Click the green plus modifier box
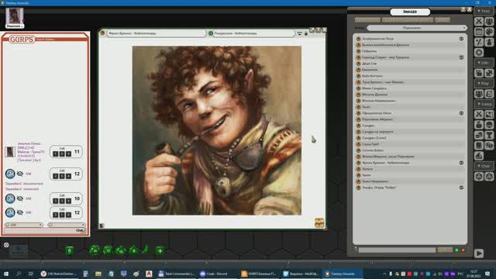The width and height of the screenshot is (496, 279). click(x=160, y=251)
